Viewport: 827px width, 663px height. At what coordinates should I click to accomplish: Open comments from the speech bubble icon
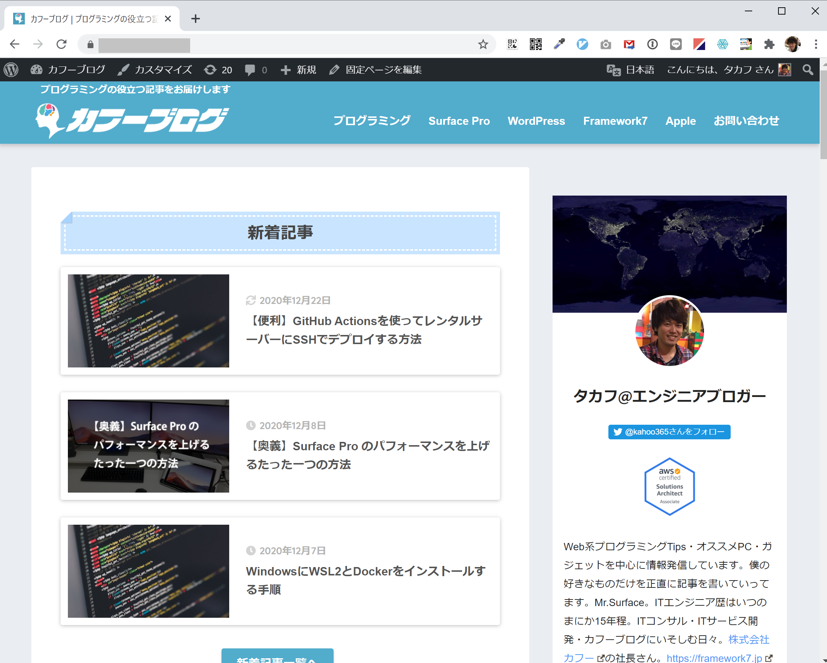click(250, 69)
